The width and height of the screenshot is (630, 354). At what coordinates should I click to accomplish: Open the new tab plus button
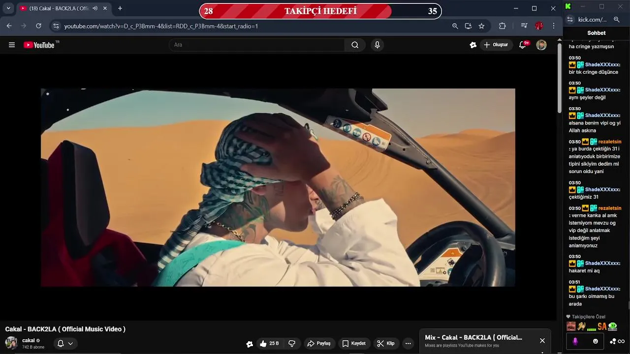tap(120, 8)
